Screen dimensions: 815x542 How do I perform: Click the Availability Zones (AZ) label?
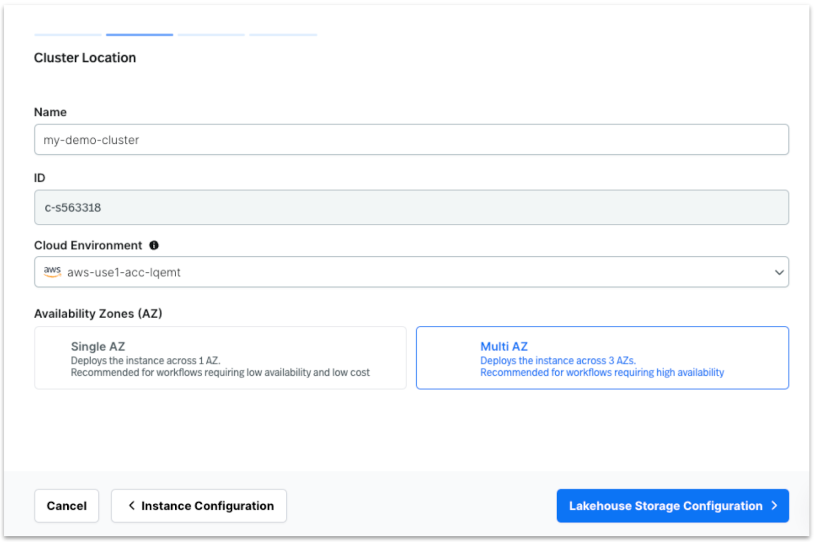[x=98, y=314]
